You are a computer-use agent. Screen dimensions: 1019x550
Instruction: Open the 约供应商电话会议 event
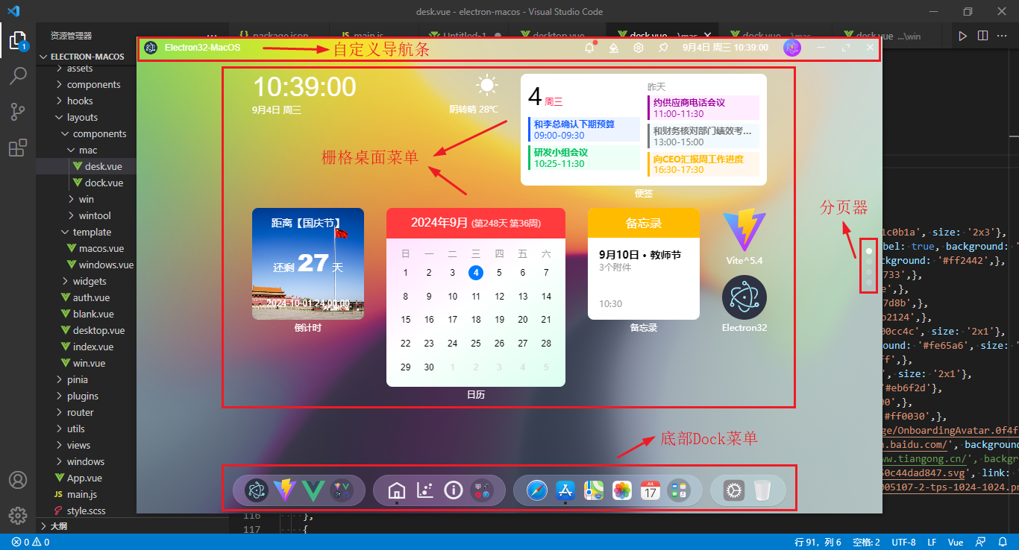703,107
